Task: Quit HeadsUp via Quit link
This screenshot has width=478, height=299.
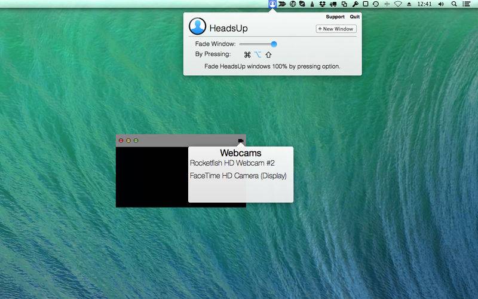Action: click(x=355, y=17)
